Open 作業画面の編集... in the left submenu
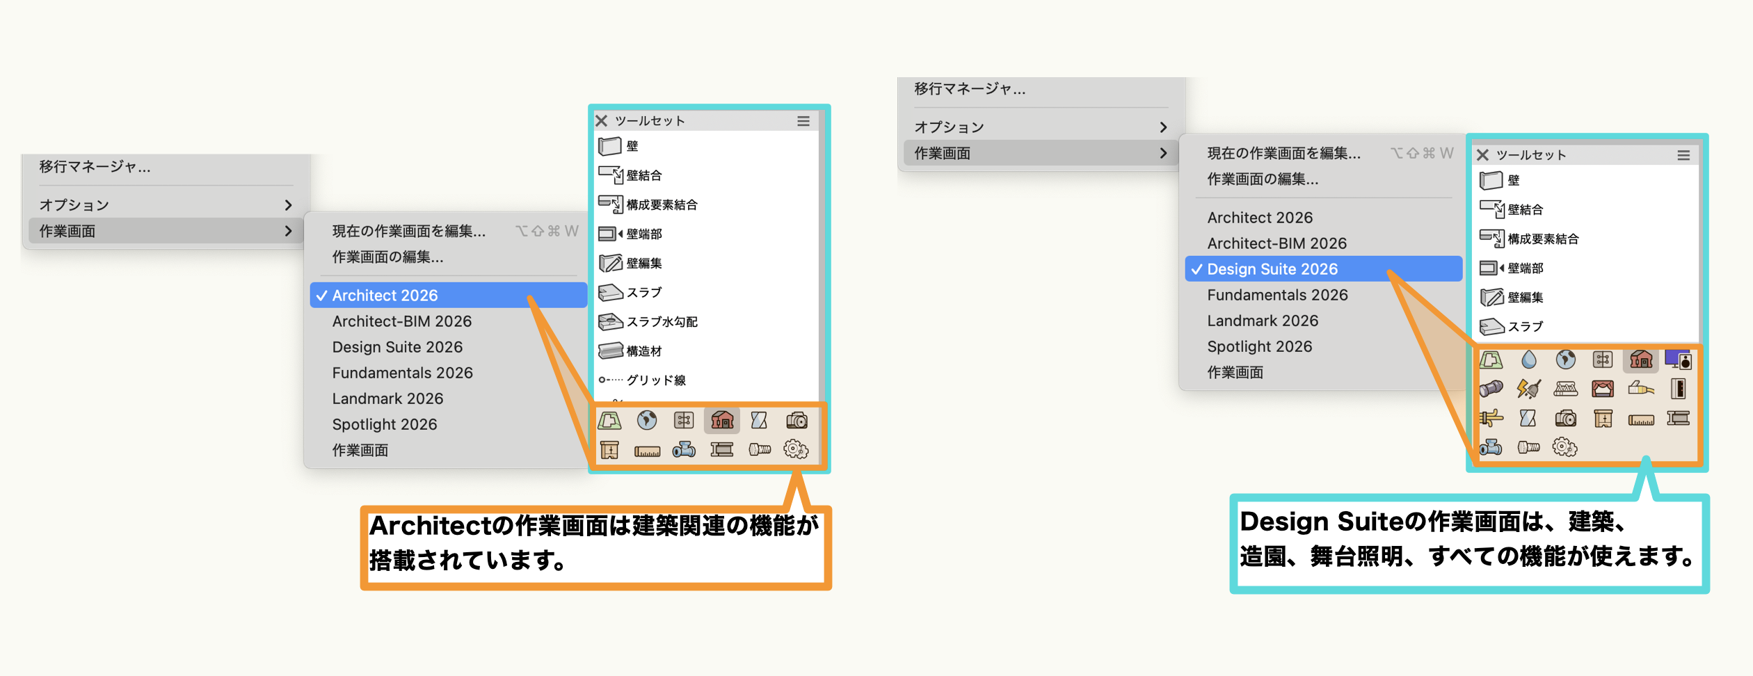The image size is (1753, 676). [x=387, y=257]
